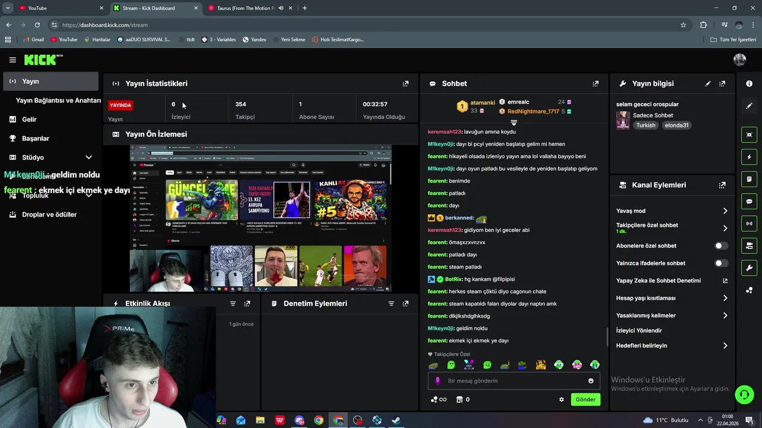Toggle stream preview panel icon in right sidebar
Image resolution: width=762 pixels, height=428 pixels.
click(x=749, y=135)
